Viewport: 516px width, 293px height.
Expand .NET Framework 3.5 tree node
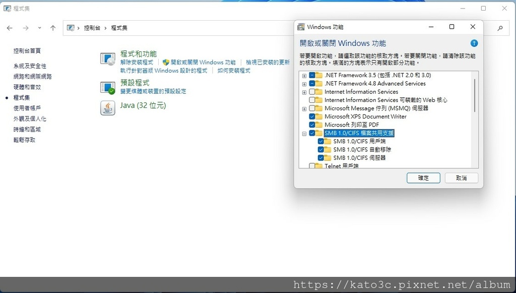click(304, 76)
